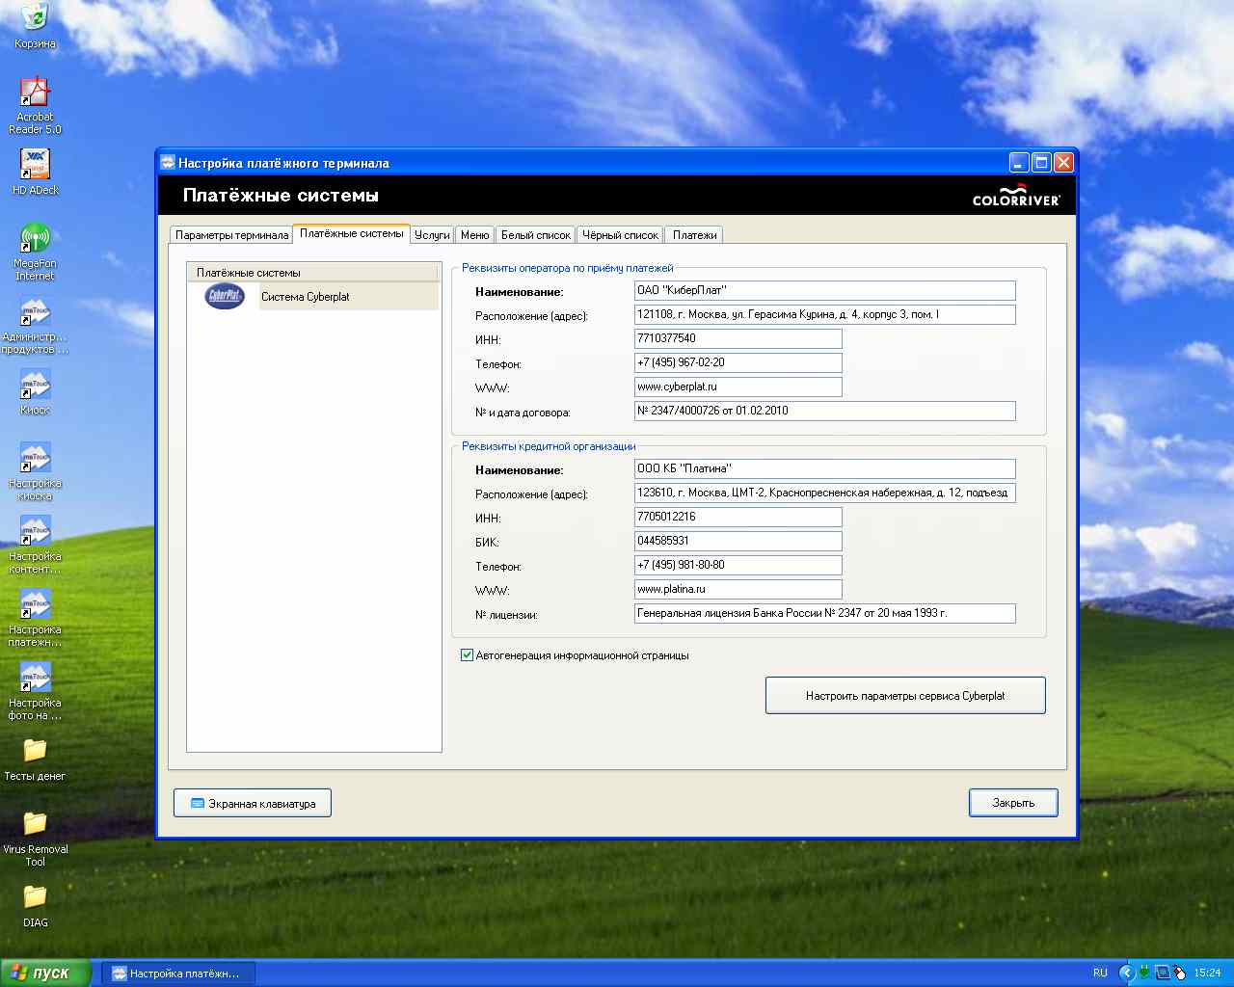Go to the Белый список tab
This screenshot has height=987, width=1234.
(536, 235)
